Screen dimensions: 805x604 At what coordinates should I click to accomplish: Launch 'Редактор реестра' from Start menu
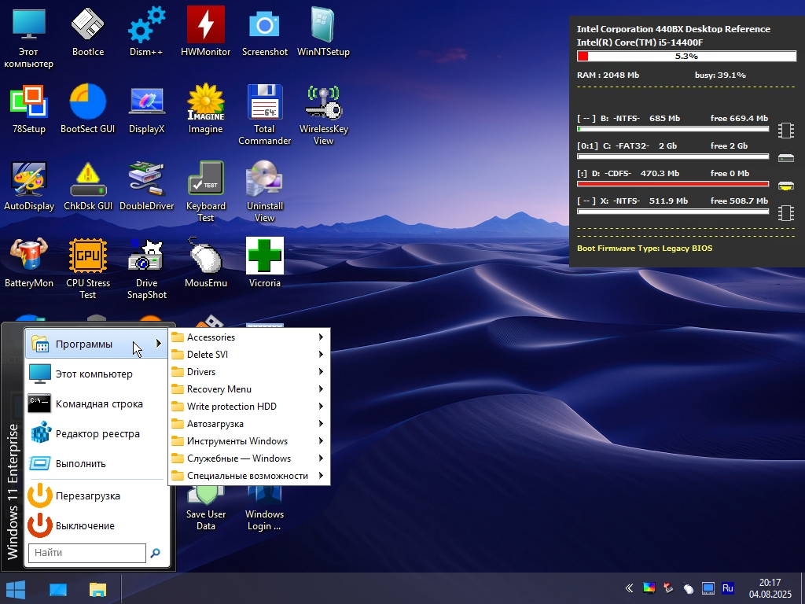(x=97, y=433)
